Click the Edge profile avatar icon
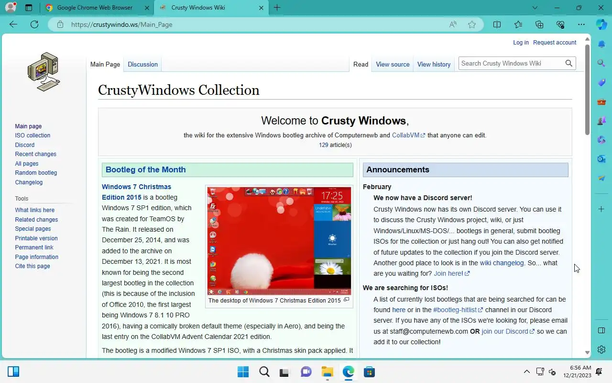Viewport: 612px width, 383px height. pos(11,8)
